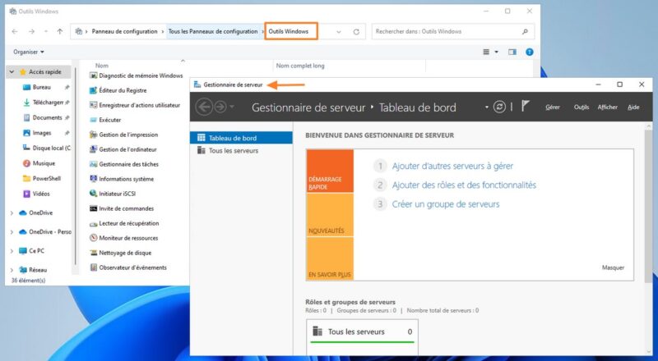Expand the OneDrive - Perso tree node

point(12,232)
